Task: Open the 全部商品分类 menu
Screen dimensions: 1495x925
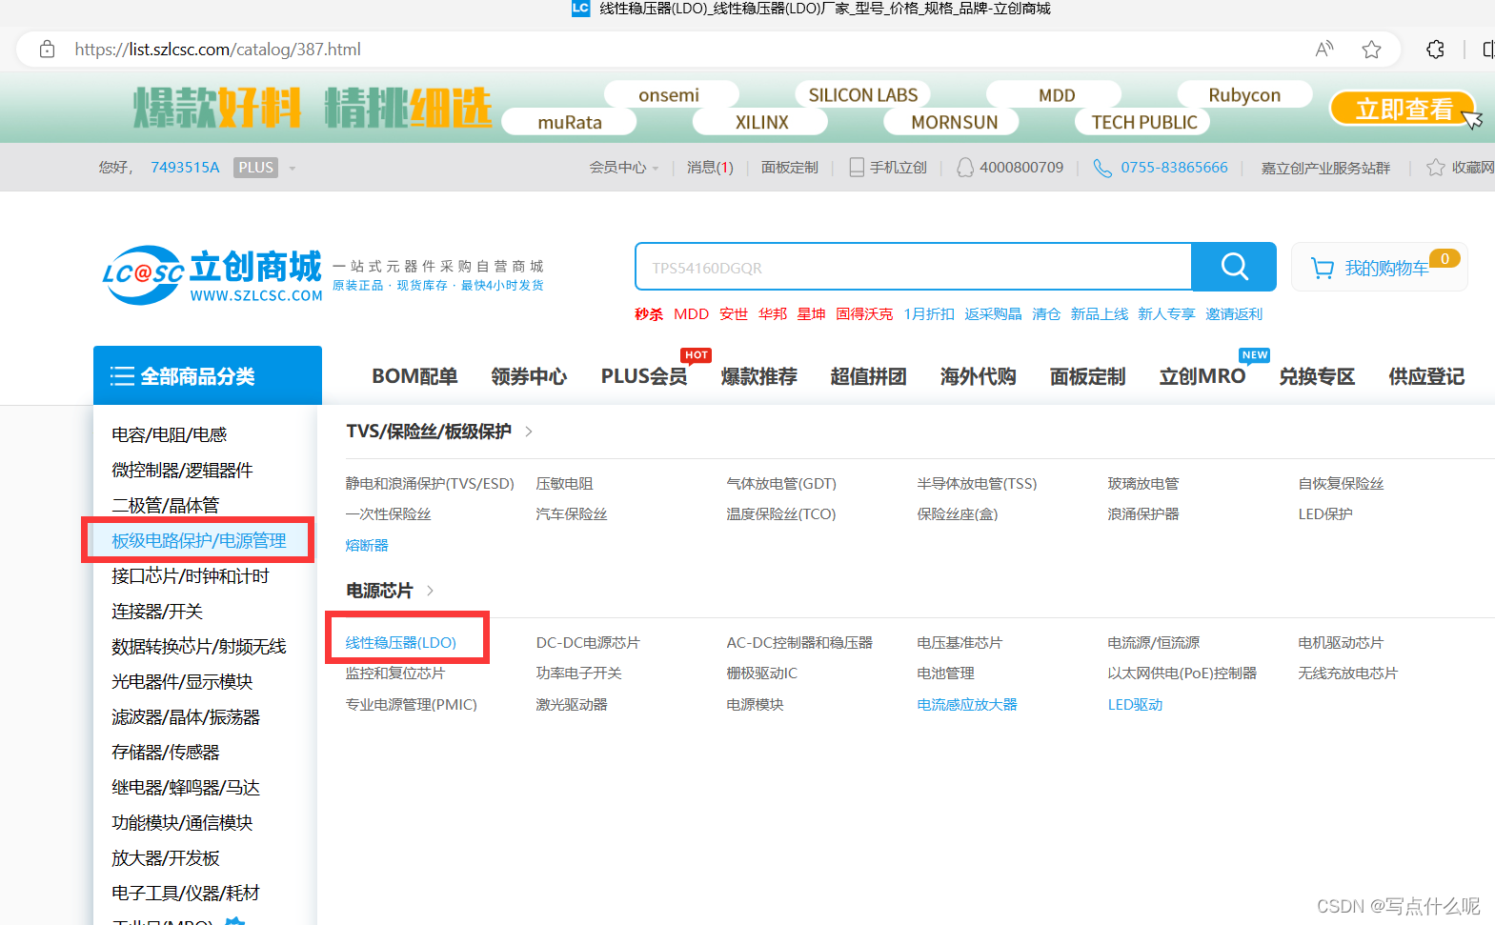Action: pyautogui.click(x=208, y=376)
